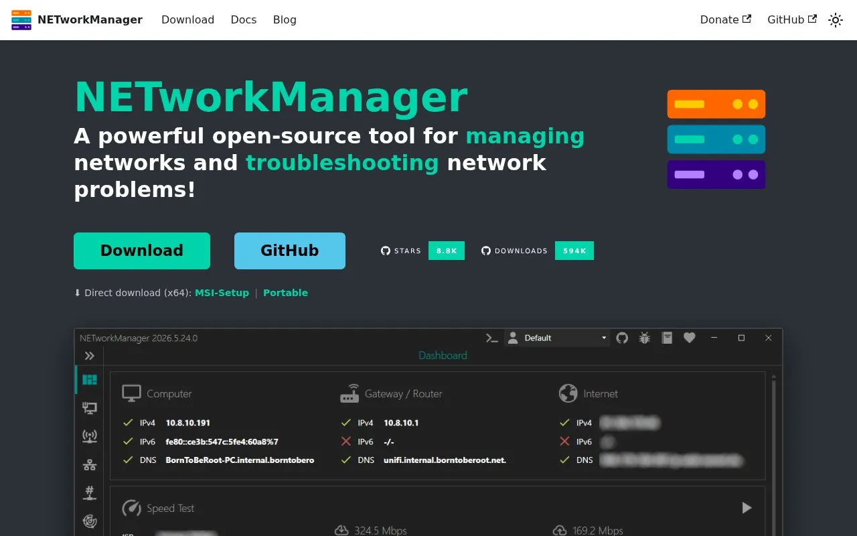Click the GitHub icon in app titlebar
The height and width of the screenshot is (536, 857).
click(622, 338)
